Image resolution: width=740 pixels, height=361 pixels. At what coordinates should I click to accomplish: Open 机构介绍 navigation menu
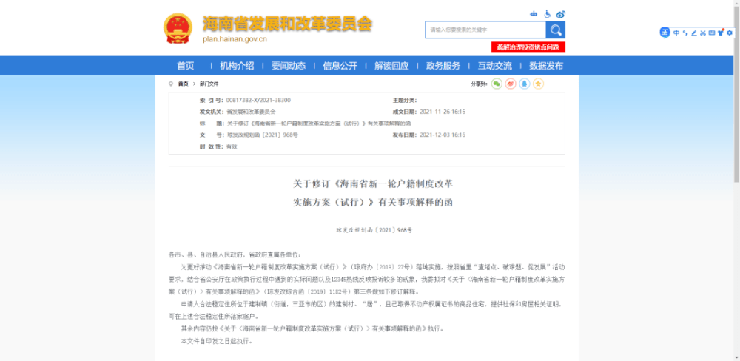pyautogui.click(x=237, y=66)
